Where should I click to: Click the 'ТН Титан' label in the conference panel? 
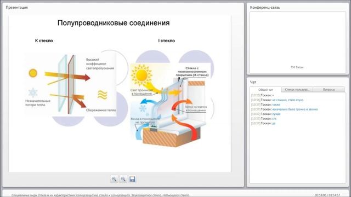(297, 67)
